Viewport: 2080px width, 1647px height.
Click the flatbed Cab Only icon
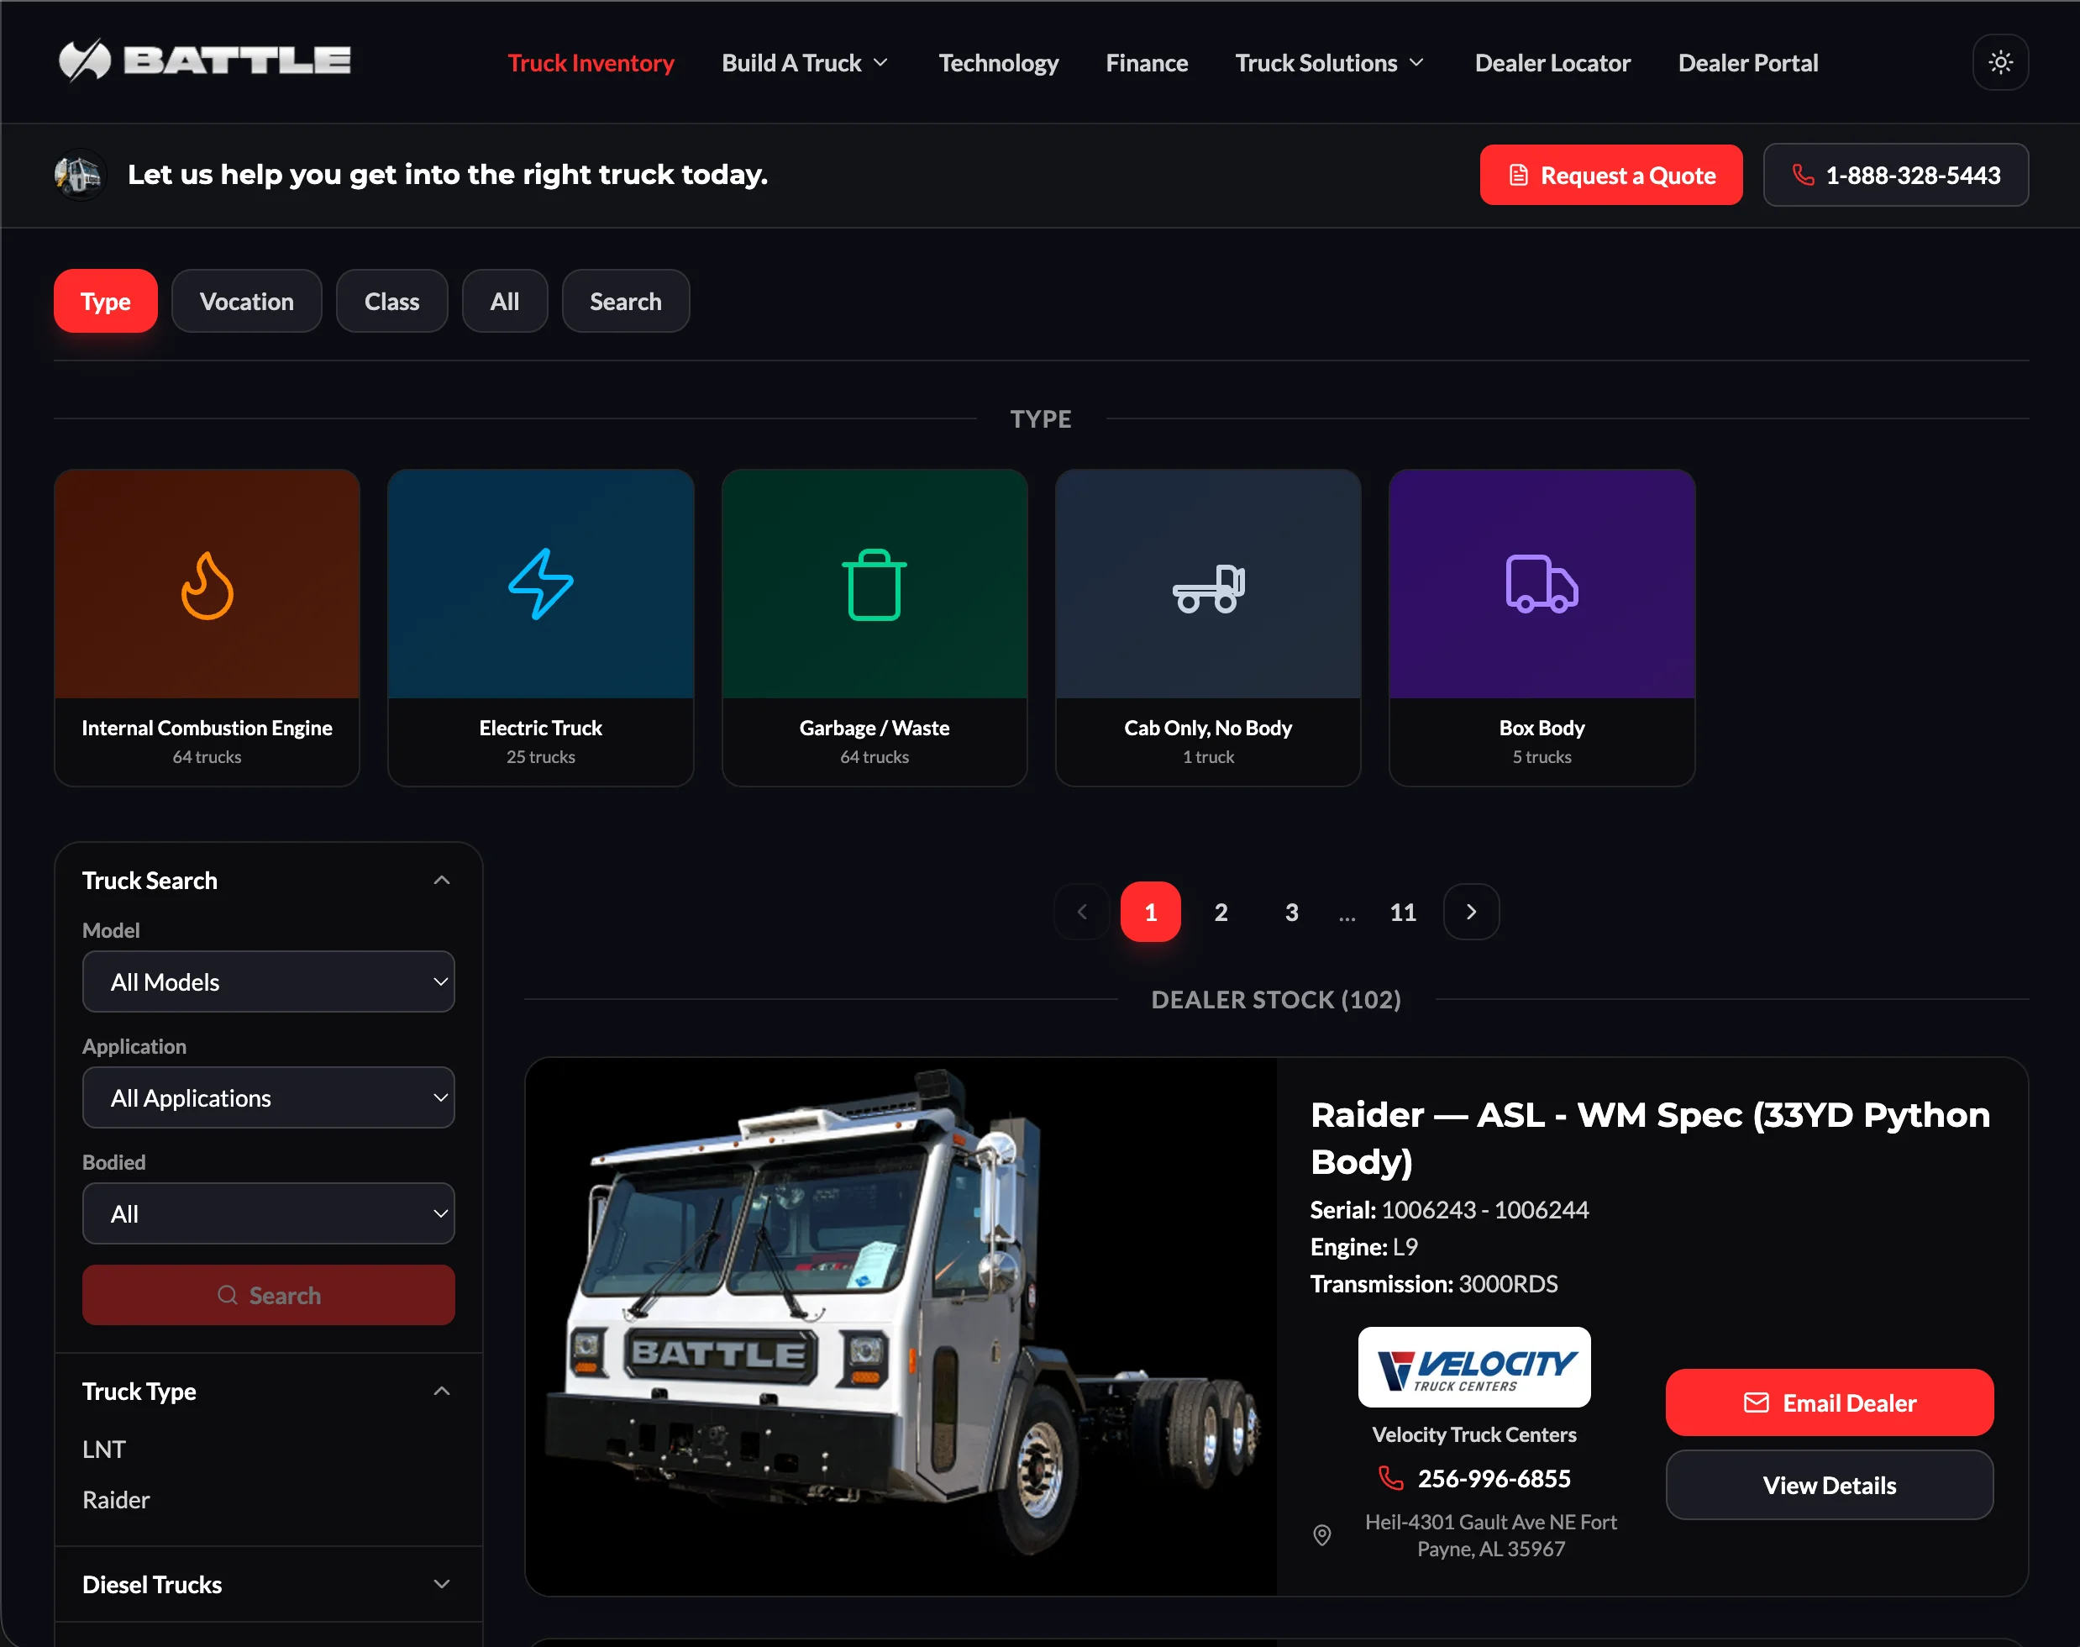pos(1208,587)
